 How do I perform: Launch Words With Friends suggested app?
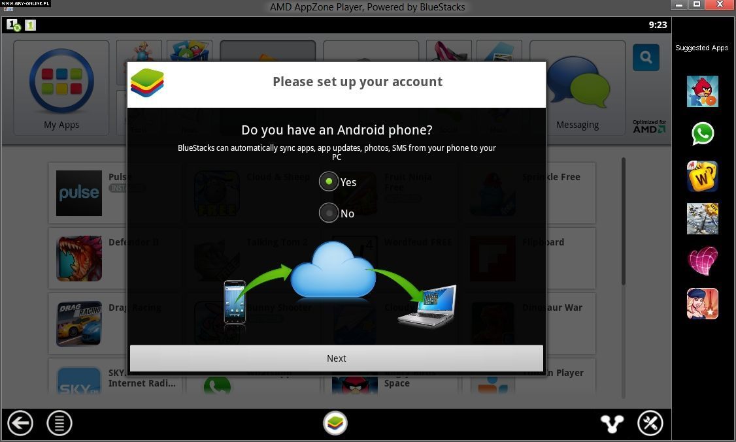click(702, 176)
